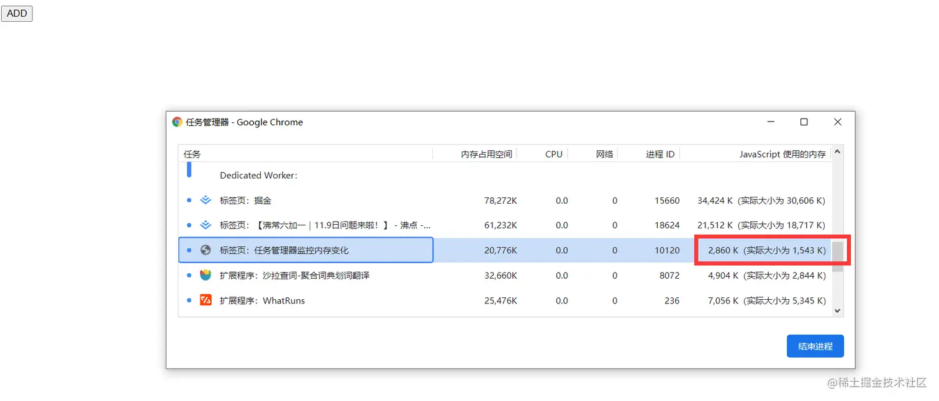This screenshot has height=401, width=939.
Task: Sort by the 进程 ID column header
Action: (649, 154)
